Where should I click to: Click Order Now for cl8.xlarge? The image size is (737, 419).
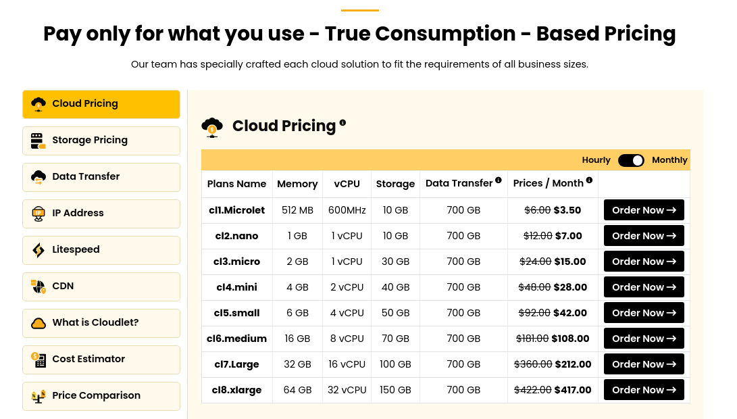[x=643, y=390]
